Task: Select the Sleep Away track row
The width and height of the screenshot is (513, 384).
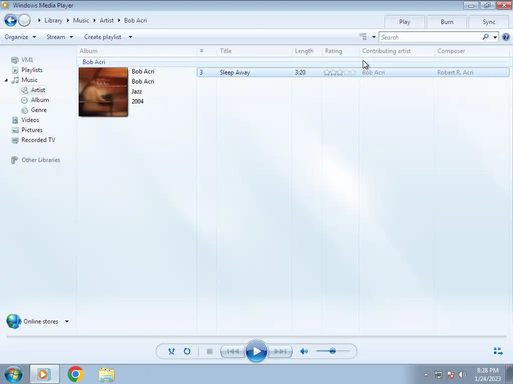Action: (x=353, y=72)
